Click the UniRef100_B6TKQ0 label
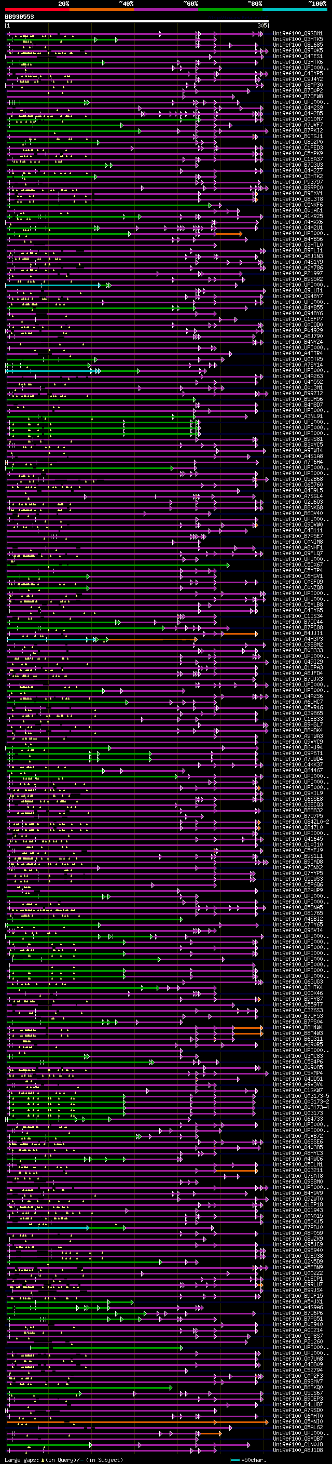Viewport: 332px width, 1464px height. [298, 1387]
